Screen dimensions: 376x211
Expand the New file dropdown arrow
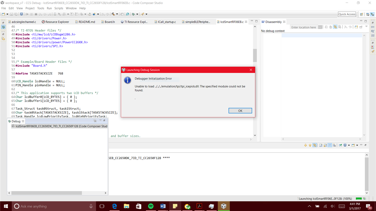point(7,14)
